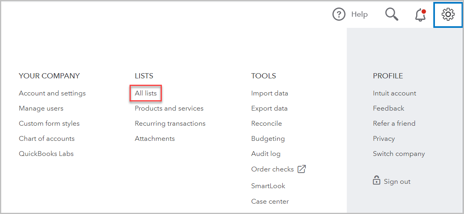The width and height of the screenshot is (464, 214).
Task: Open Manage users
Action: point(41,108)
